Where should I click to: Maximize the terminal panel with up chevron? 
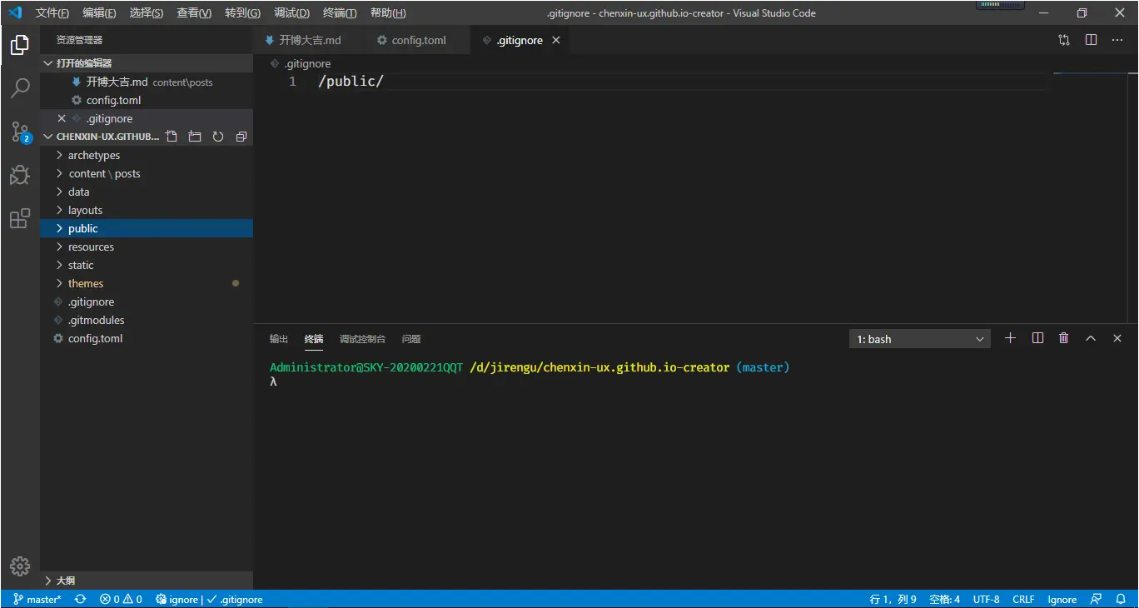click(x=1091, y=338)
